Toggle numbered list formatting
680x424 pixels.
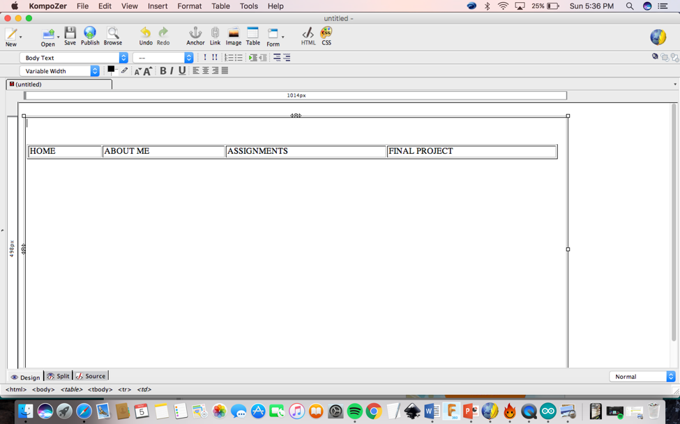(x=229, y=58)
